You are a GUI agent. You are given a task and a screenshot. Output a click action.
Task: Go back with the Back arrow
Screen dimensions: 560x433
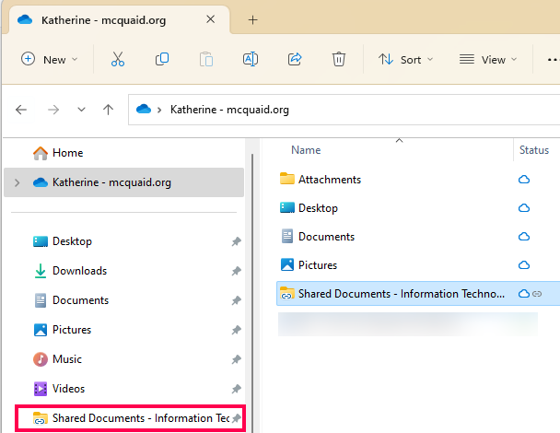coord(21,110)
